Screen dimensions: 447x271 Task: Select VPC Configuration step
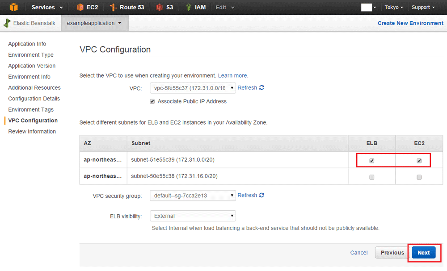tap(33, 121)
